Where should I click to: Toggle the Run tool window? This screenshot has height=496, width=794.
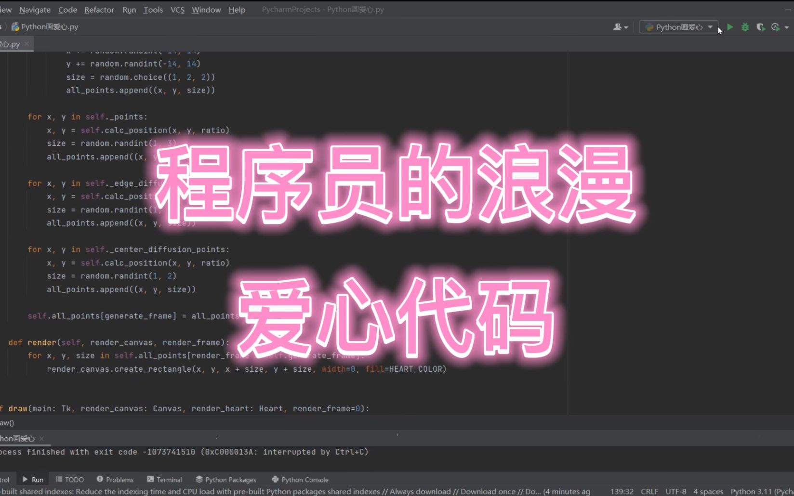point(33,480)
